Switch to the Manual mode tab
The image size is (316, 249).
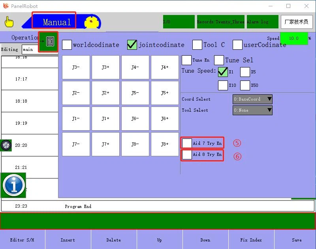click(57, 22)
